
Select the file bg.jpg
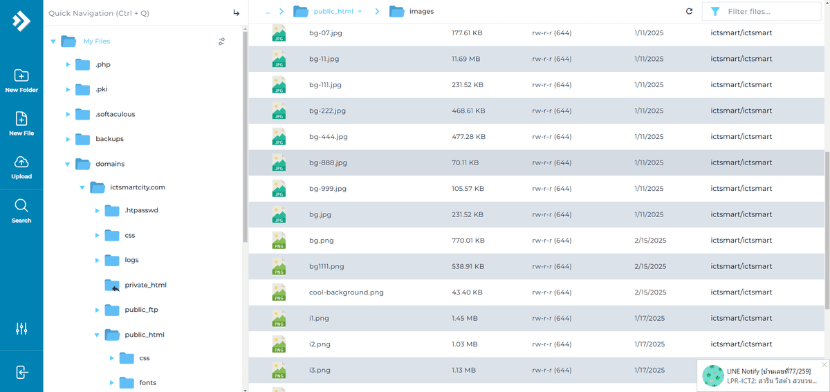(x=320, y=214)
